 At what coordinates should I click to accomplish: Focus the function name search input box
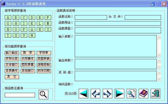coord(20,95)
